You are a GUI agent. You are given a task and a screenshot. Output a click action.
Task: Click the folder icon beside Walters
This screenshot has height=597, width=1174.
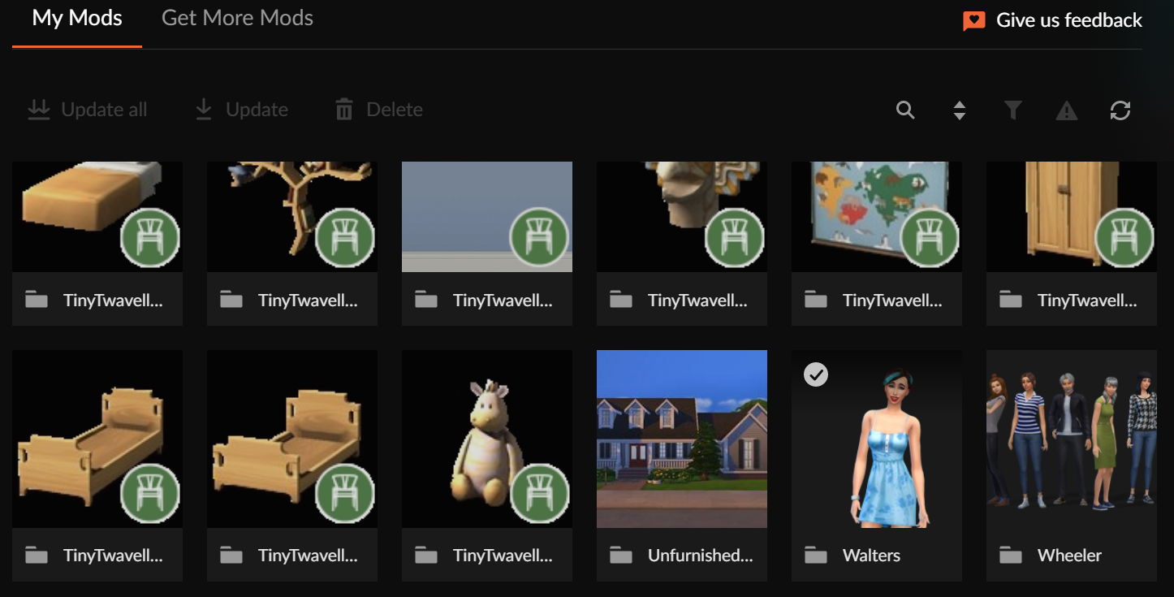point(815,556)
